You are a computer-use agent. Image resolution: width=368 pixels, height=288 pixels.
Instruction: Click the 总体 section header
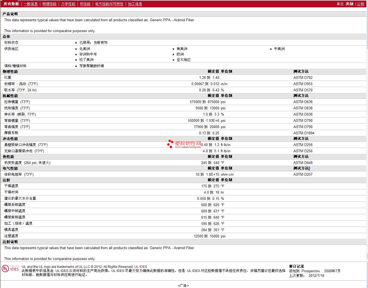pos(7,36)
